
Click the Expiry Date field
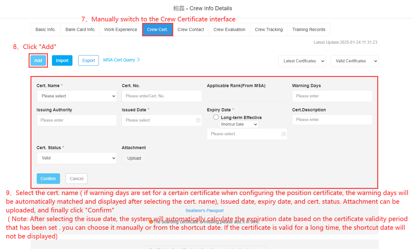(247, 134)
